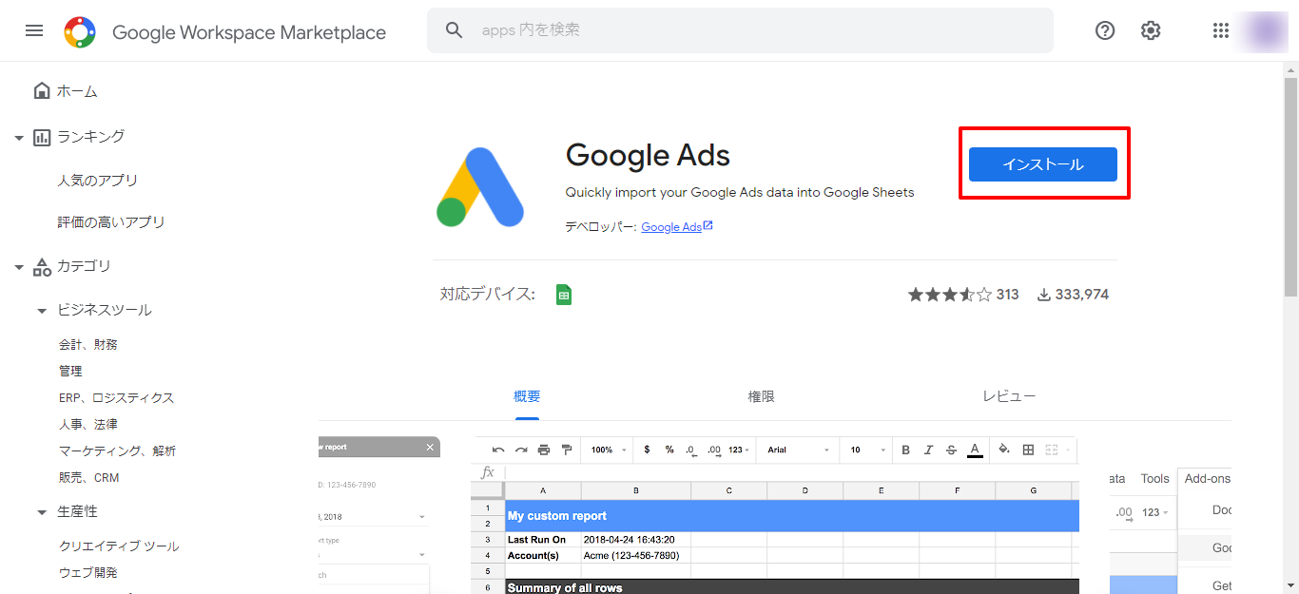Click the ランキング chart icon
This screenshot has height=594, width=1299.
[42, 137]
